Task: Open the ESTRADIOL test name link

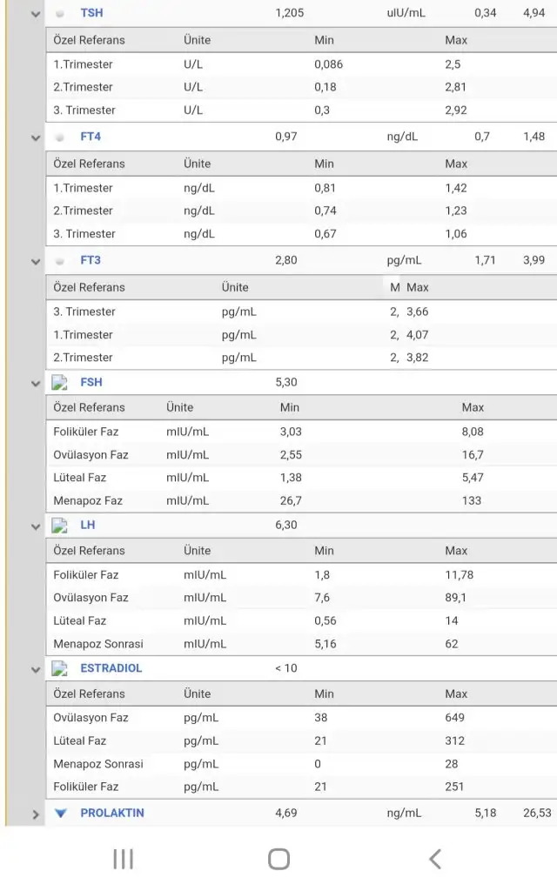Action: (x=111, y=668)
